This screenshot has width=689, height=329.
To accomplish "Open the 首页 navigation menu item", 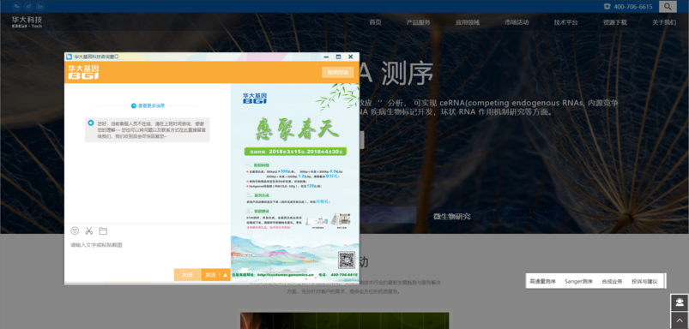I will (x=375, y=22).
